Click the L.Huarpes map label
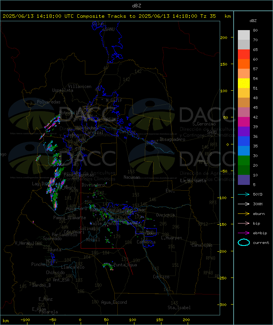The width and height of the screenshot is (273, 325). pos(171,238)
